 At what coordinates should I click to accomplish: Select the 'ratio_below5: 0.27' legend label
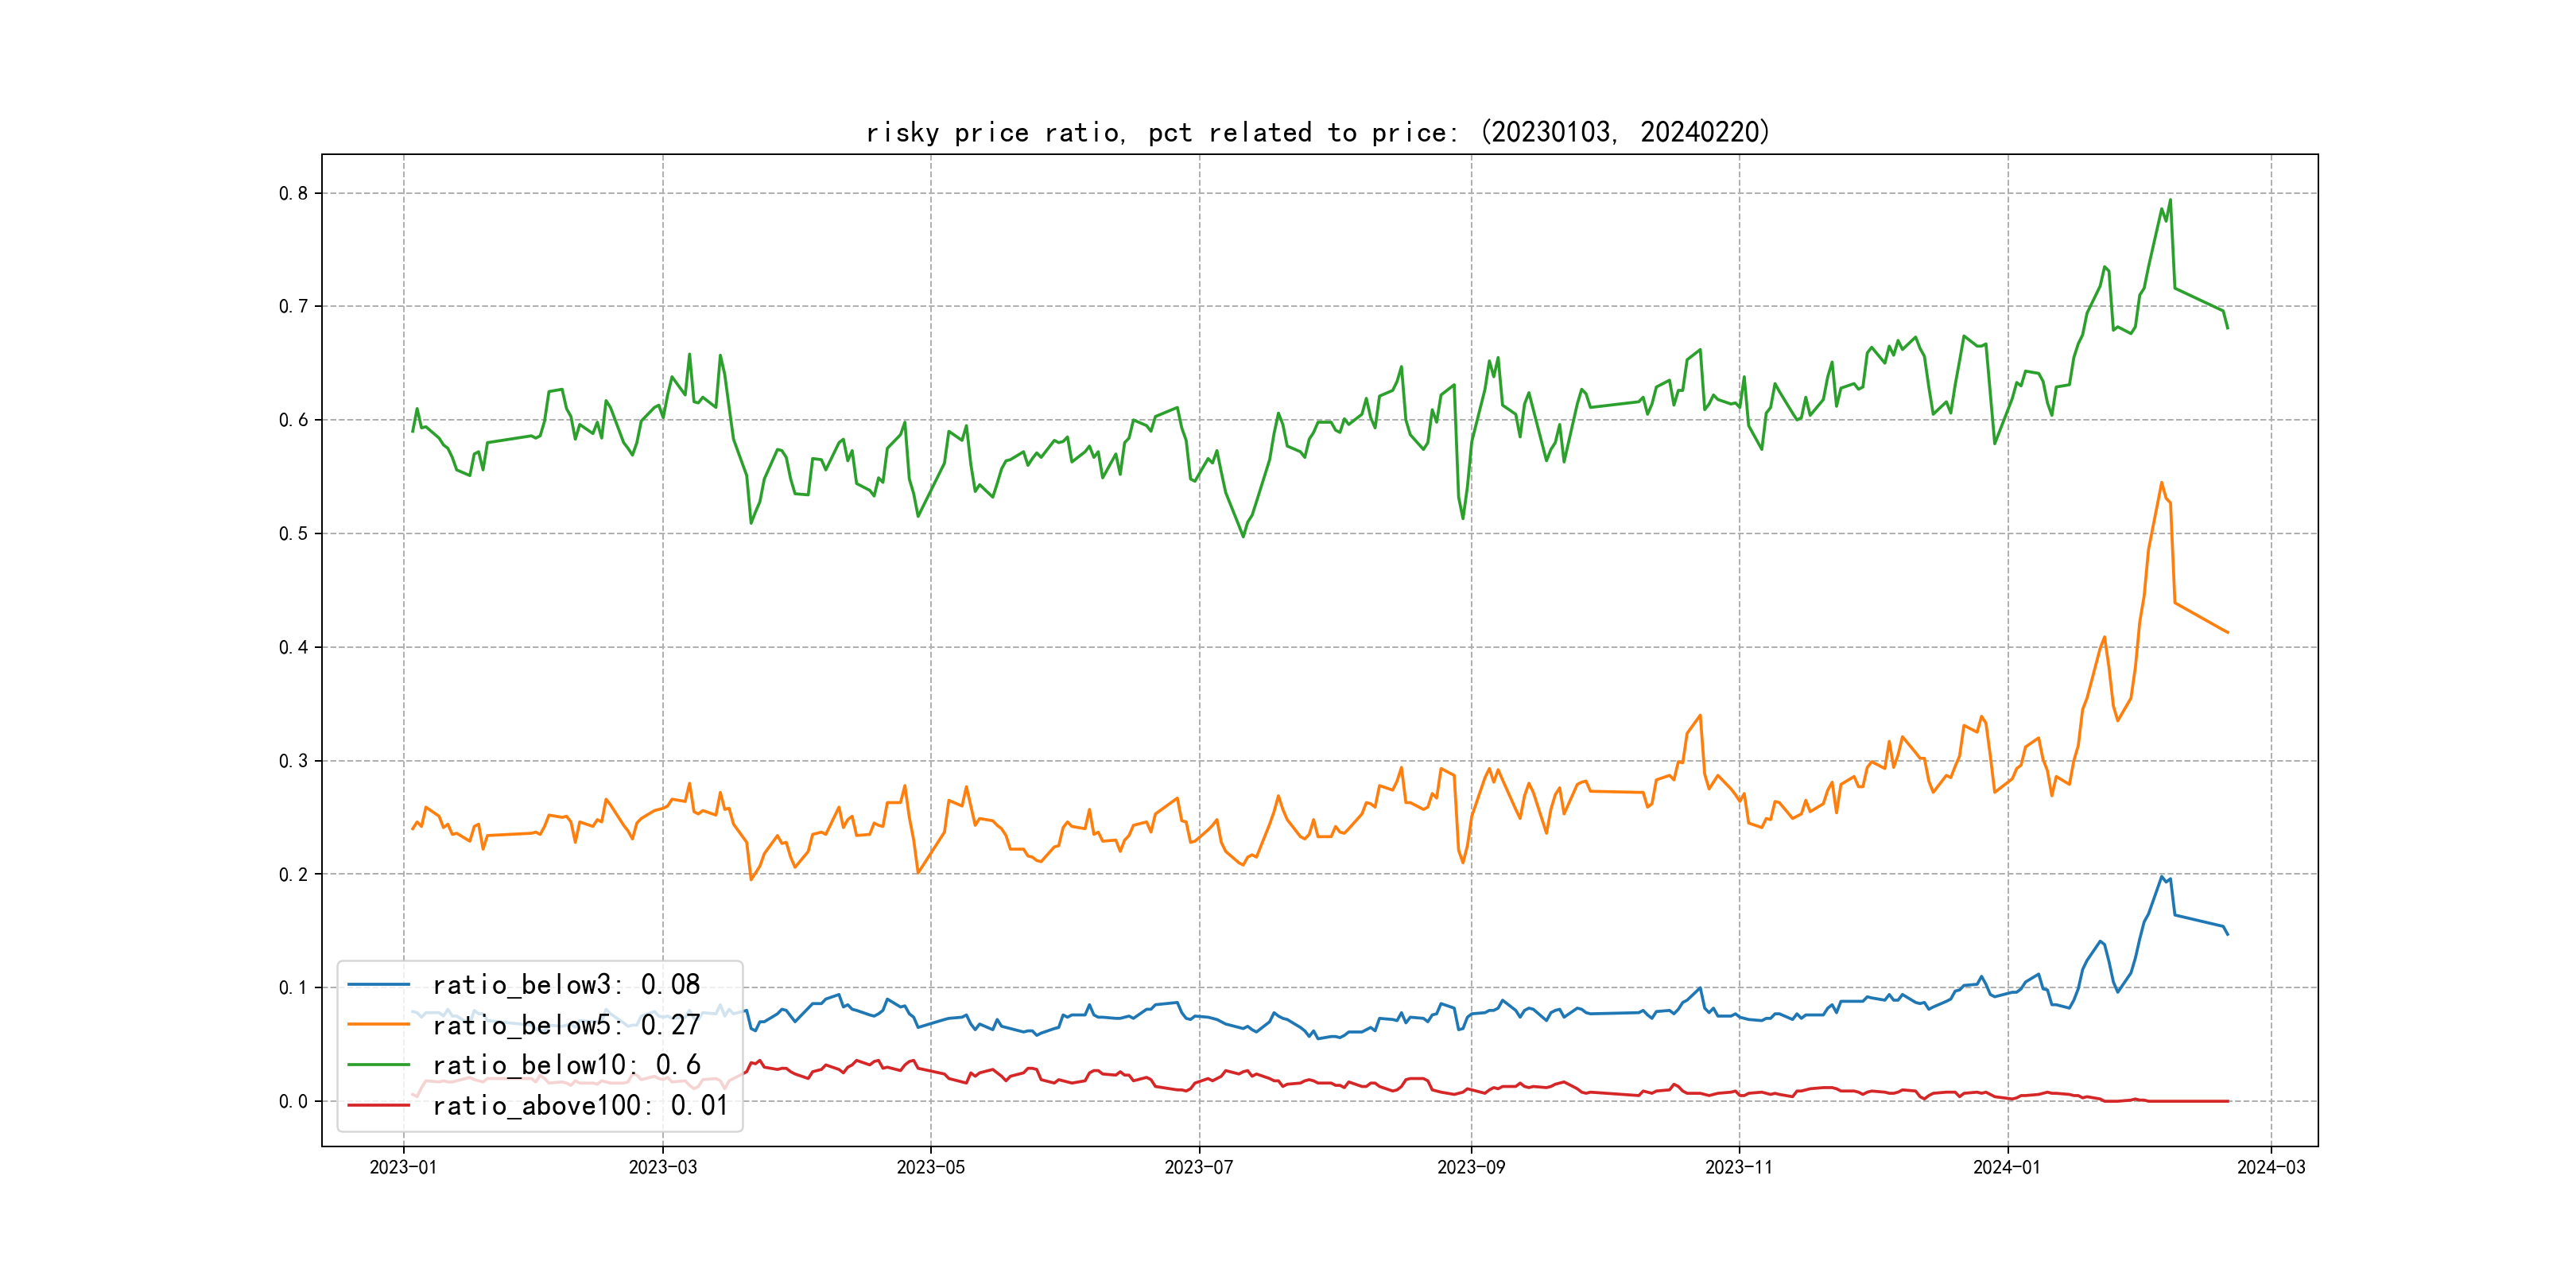[566, 1025]
